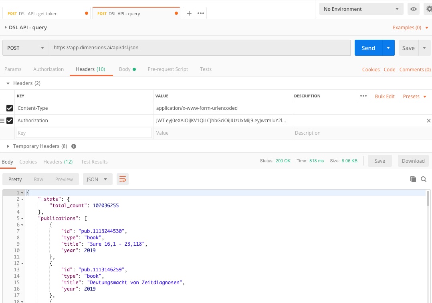
Task: Open the request Body tab
Action: pos(127,69)
